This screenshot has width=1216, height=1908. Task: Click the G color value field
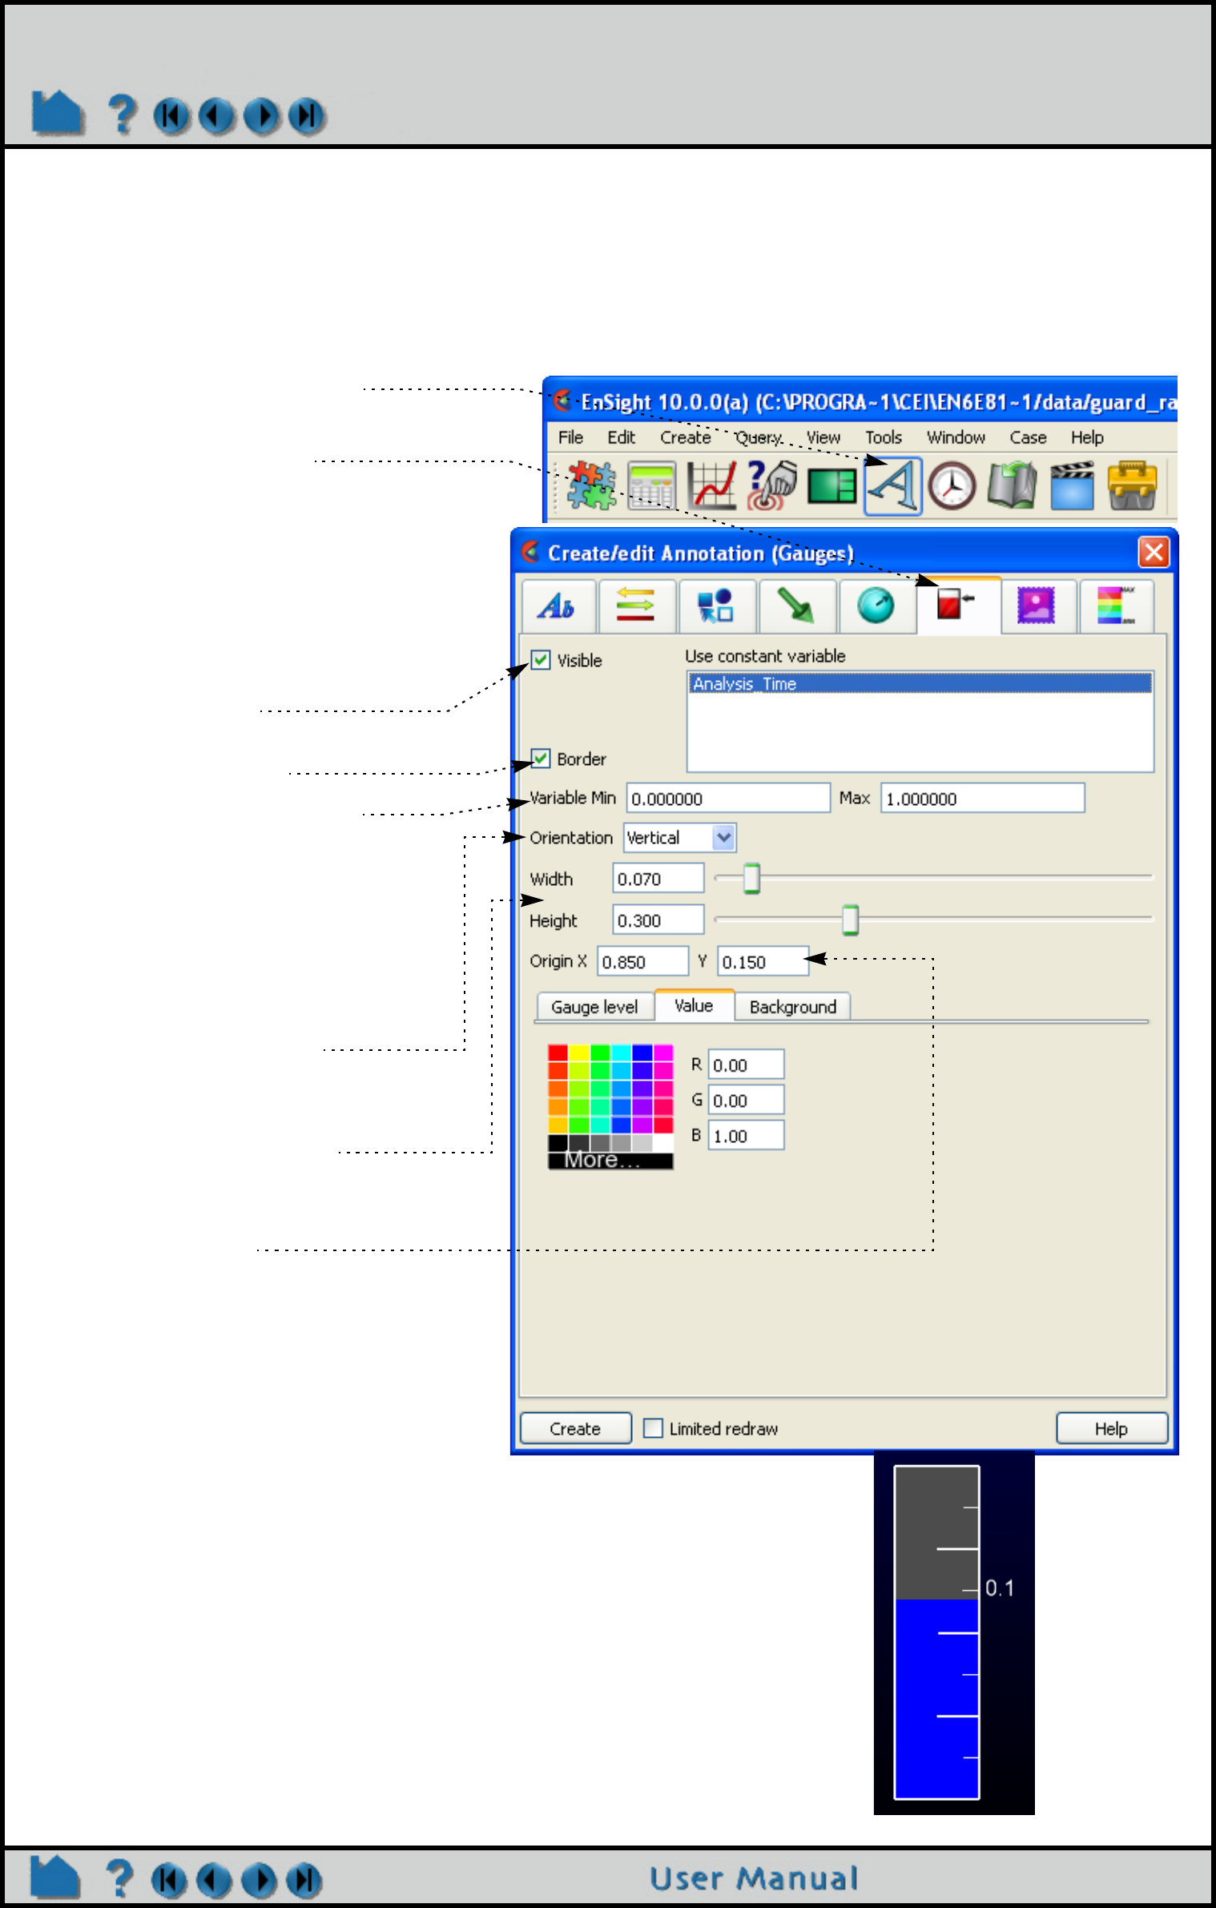pyautogui.click(x=746, y=1100)
